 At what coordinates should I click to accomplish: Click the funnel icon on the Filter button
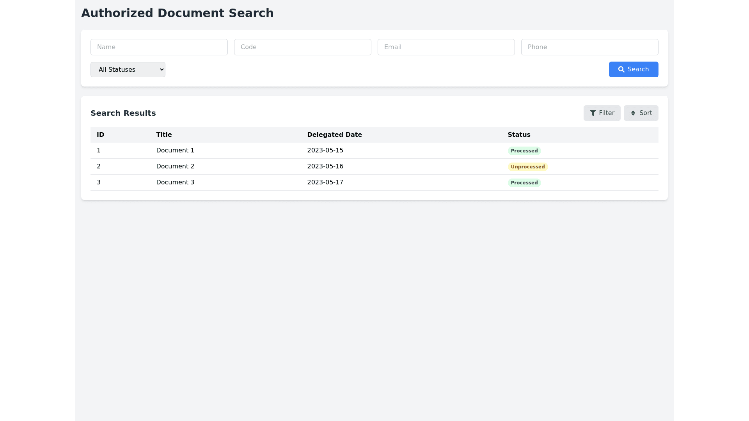[592, 113]
